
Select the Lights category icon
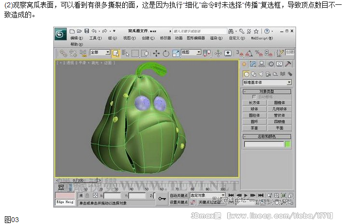click(261, 74)
